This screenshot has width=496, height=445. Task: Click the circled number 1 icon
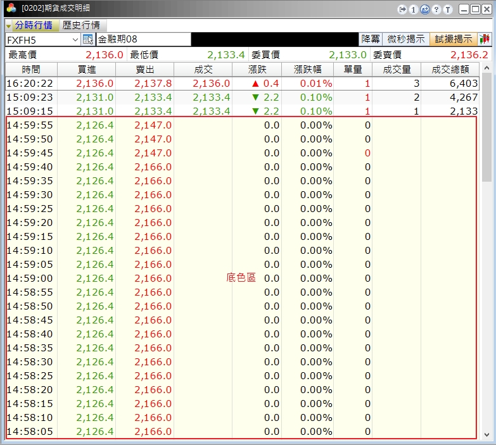click(414, 9)
